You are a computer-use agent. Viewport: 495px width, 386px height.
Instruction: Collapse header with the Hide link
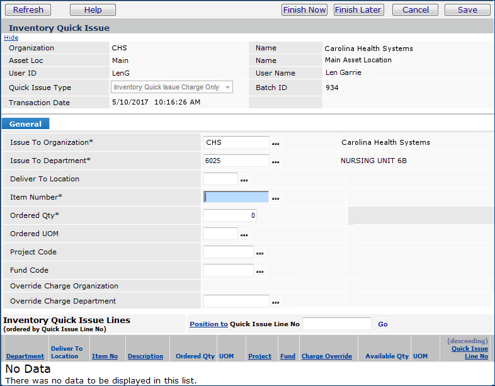(x=11, y=38)
